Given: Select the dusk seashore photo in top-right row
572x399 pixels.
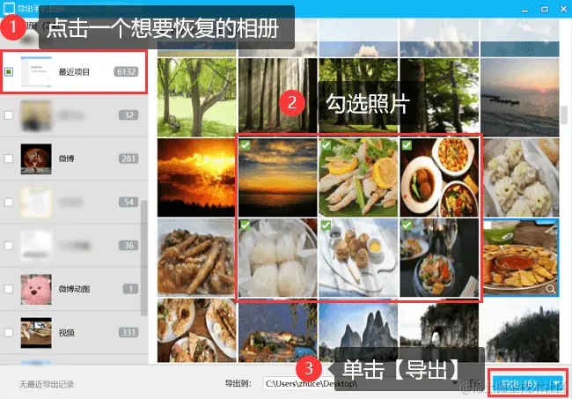Looking at the screenshot, I should pos(519,98).
